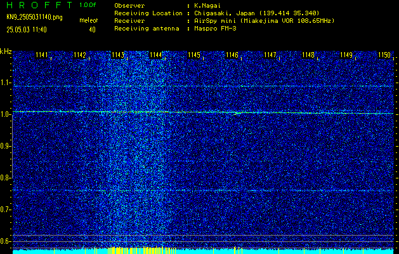Click the Receiving antenna label
Image resolution: width=399 pixels, height=254 pixels.
point(147,29)
